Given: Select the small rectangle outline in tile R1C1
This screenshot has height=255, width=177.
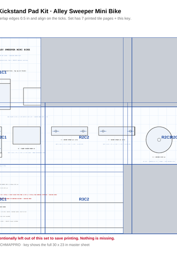Looking at the screenshot, I should pos(32,97).
